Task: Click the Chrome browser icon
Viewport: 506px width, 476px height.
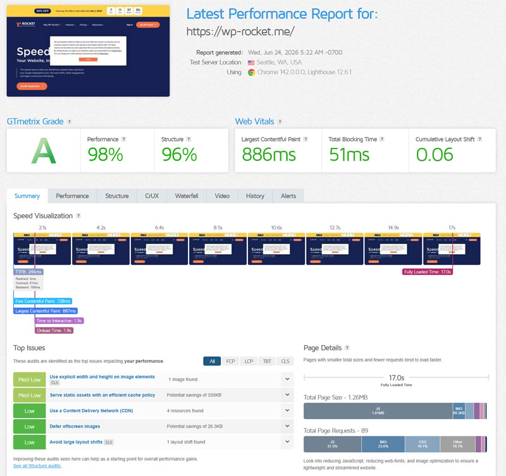Action: 251,72
